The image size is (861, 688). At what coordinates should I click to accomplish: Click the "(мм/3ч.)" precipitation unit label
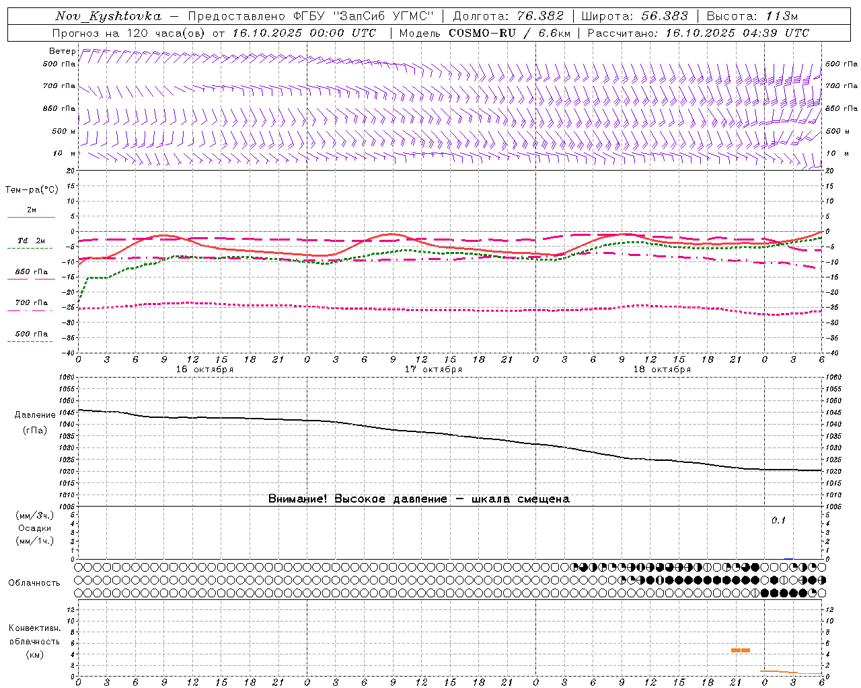point(35,515)
